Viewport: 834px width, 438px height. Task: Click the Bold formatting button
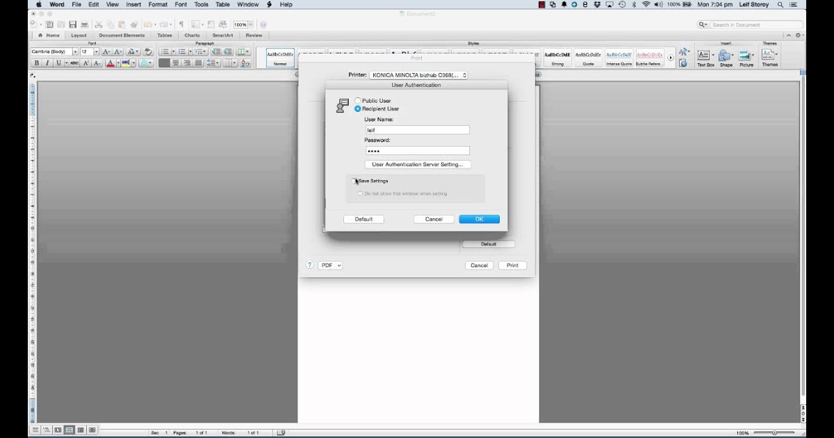(x=37, y=63)
